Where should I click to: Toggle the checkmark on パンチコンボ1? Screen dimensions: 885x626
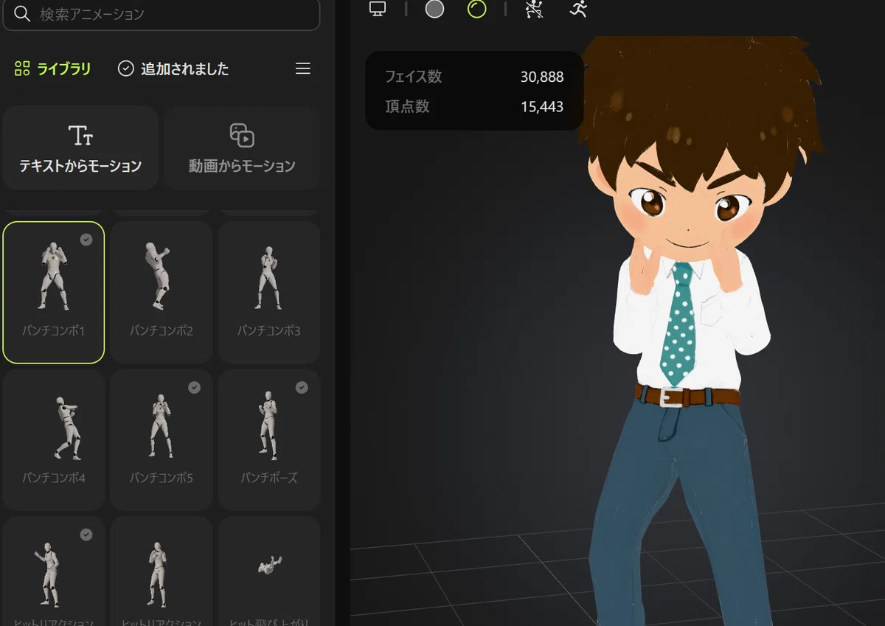click(86, 240)
